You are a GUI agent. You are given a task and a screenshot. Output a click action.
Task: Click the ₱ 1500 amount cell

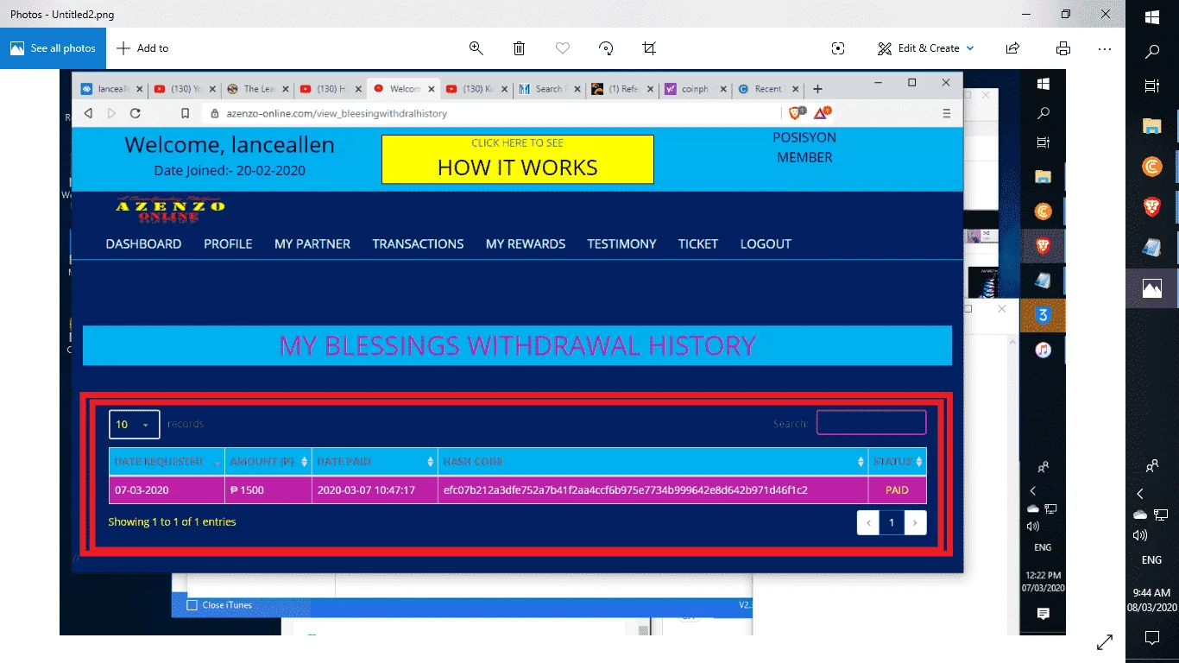click(x=268, y=490)
